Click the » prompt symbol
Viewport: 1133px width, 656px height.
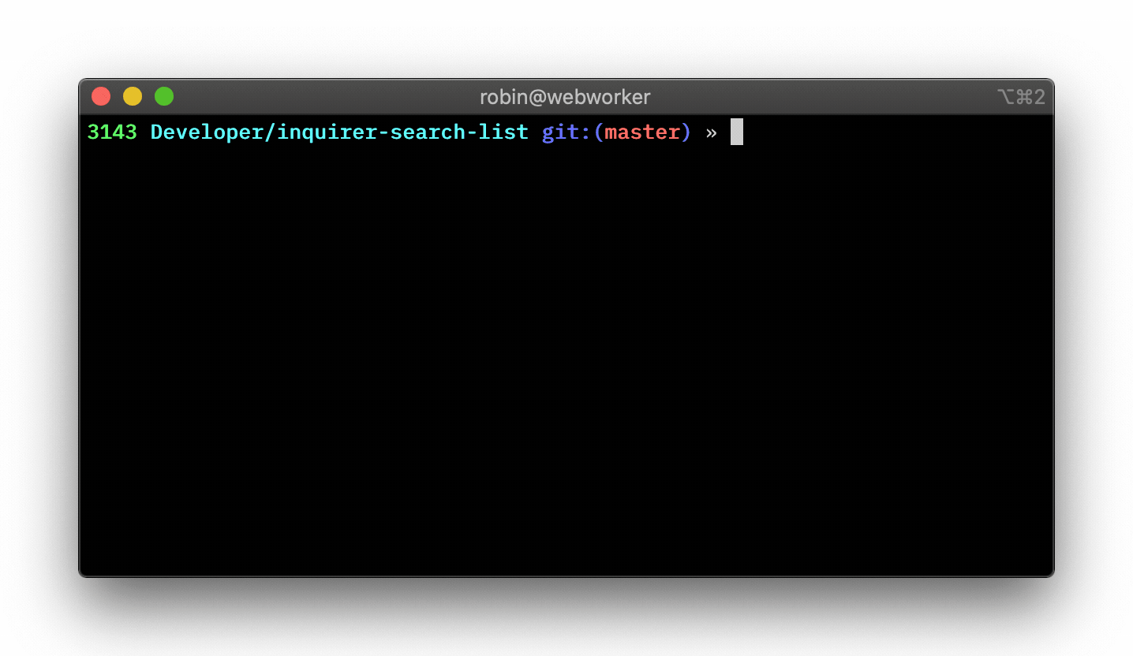click(712, 133)
